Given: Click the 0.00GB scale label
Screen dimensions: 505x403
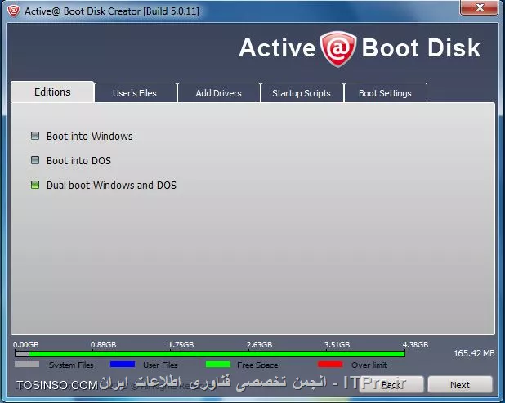Looking at the screenshot, I should 26,344.
